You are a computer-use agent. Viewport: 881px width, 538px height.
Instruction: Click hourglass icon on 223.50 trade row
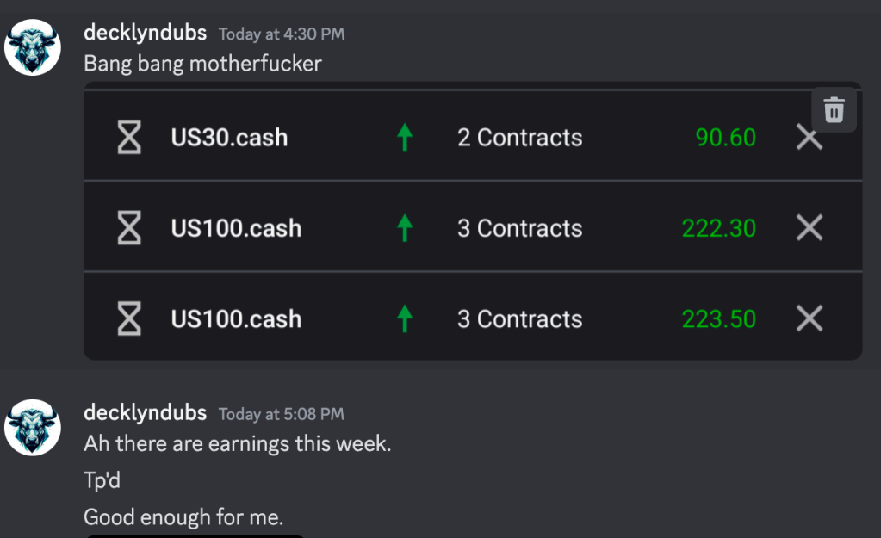coord(129,318)
